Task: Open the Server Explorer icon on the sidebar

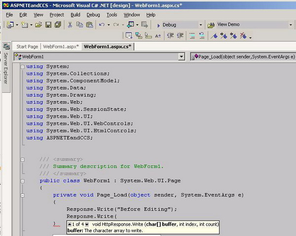Action: point(6,46)
